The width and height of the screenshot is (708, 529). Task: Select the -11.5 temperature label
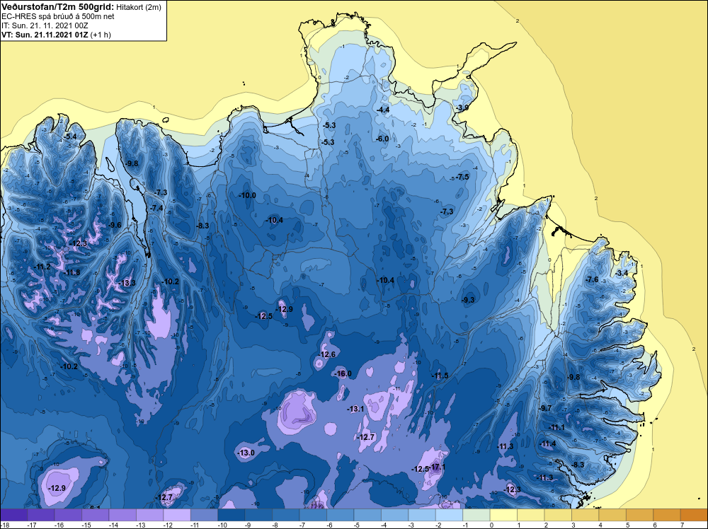(x=440, y=376)
